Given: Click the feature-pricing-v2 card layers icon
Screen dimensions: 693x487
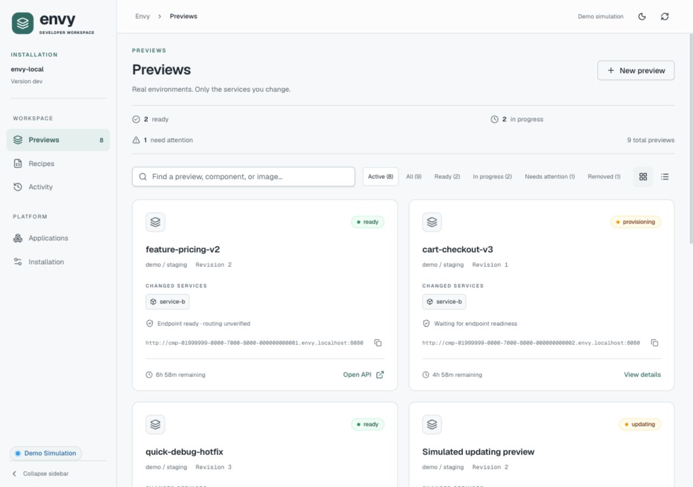Looking at the screenshot, I should (x=155, y=222).
